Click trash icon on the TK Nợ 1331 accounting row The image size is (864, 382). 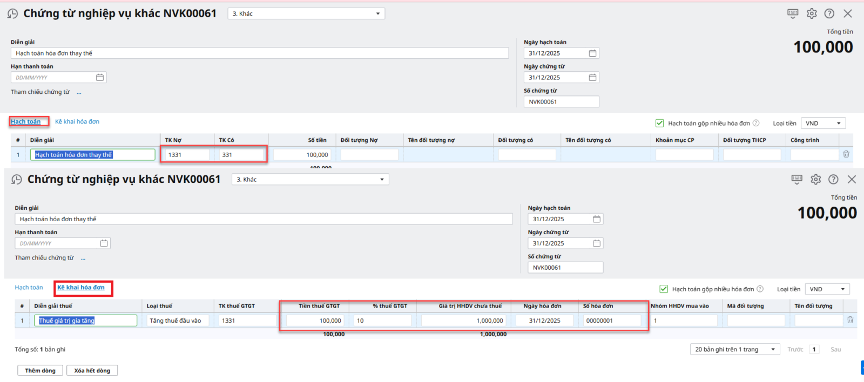pos(846,154)
